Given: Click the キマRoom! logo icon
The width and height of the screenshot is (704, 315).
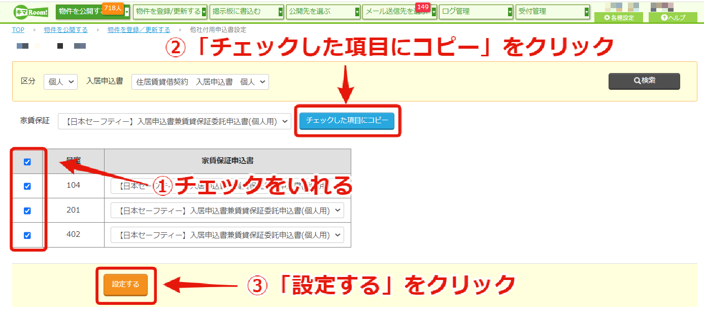Looking at the screenshot, I should tap(30, 12).
